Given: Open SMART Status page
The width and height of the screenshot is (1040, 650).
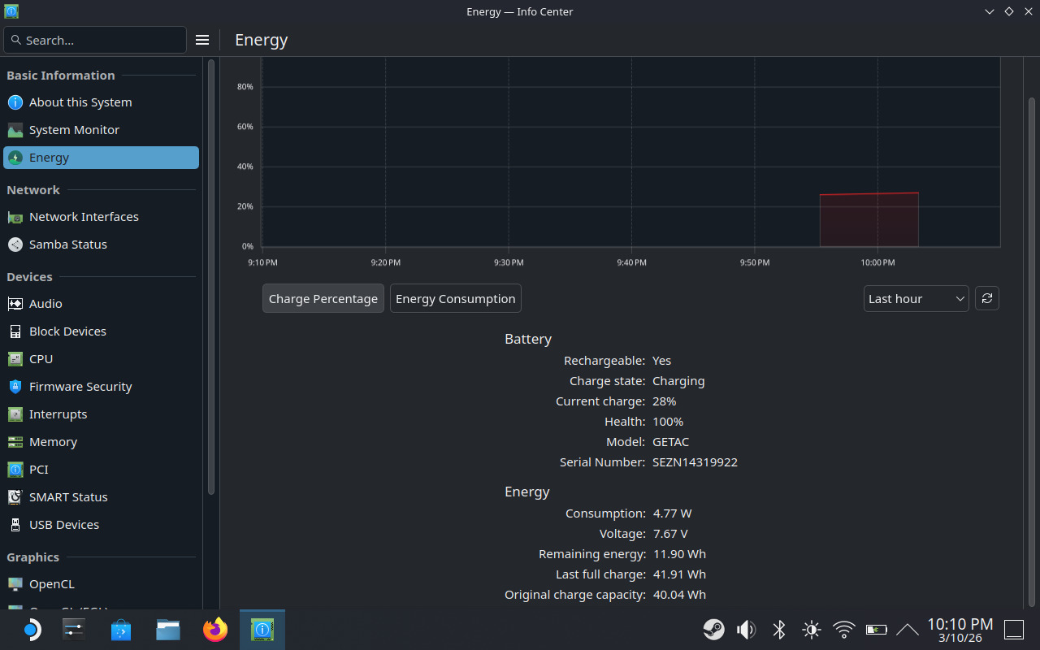Looking at the screenshot, I should pyautogui.click(x=101, y=497).
